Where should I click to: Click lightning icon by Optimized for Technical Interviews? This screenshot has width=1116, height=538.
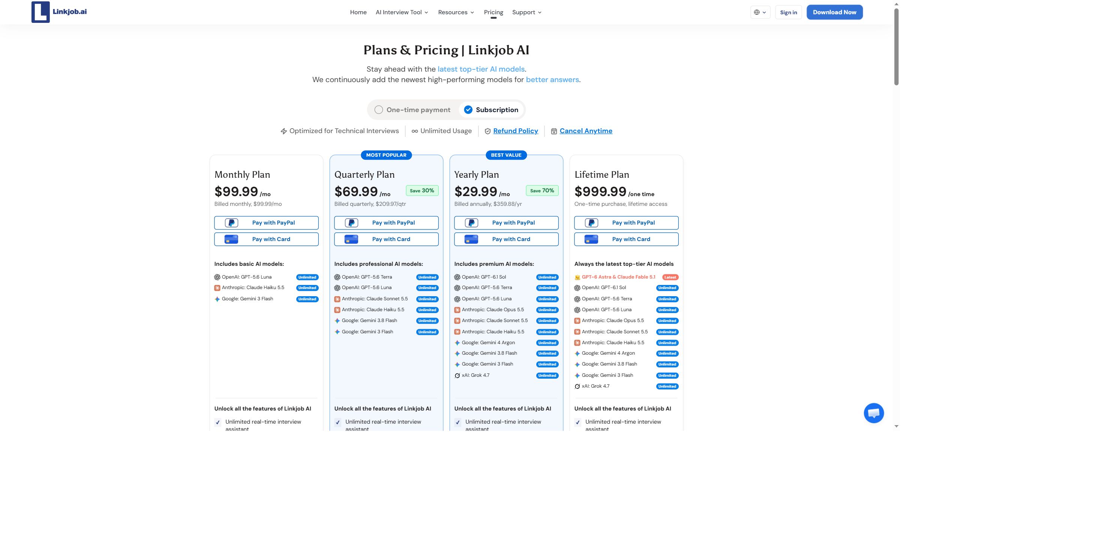(284, 131)
